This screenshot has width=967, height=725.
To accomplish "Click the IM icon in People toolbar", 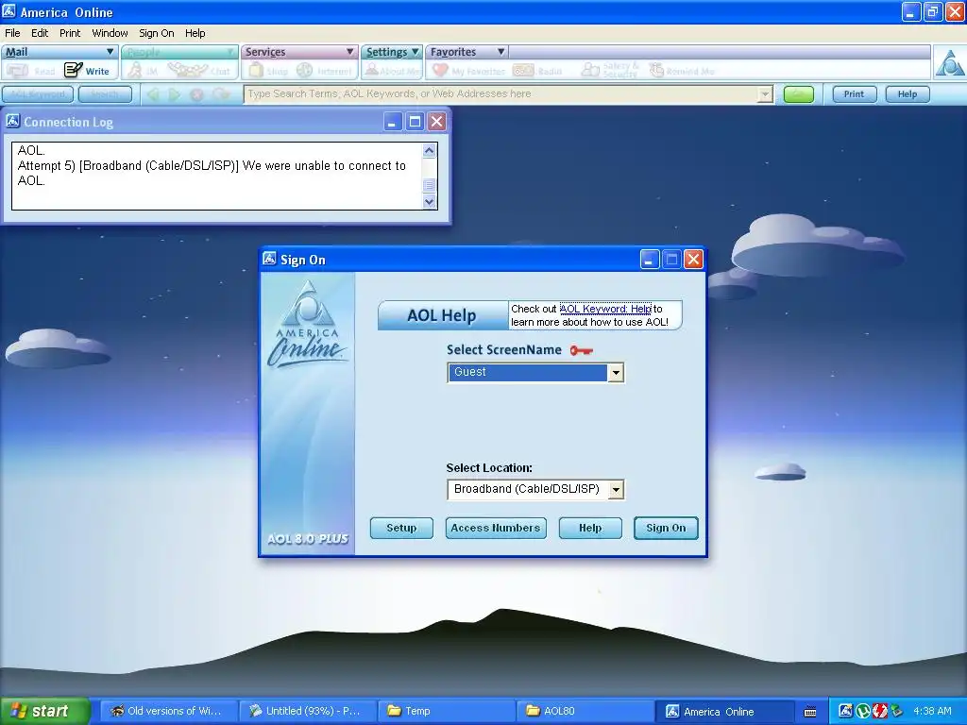I will 135,70.
